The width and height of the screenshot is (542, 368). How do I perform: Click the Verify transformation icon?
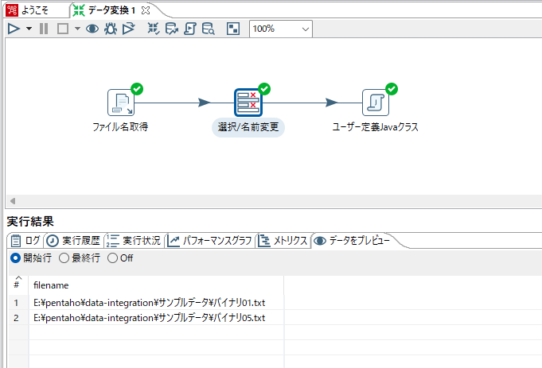pyautogui.click(x=154, y=29)
